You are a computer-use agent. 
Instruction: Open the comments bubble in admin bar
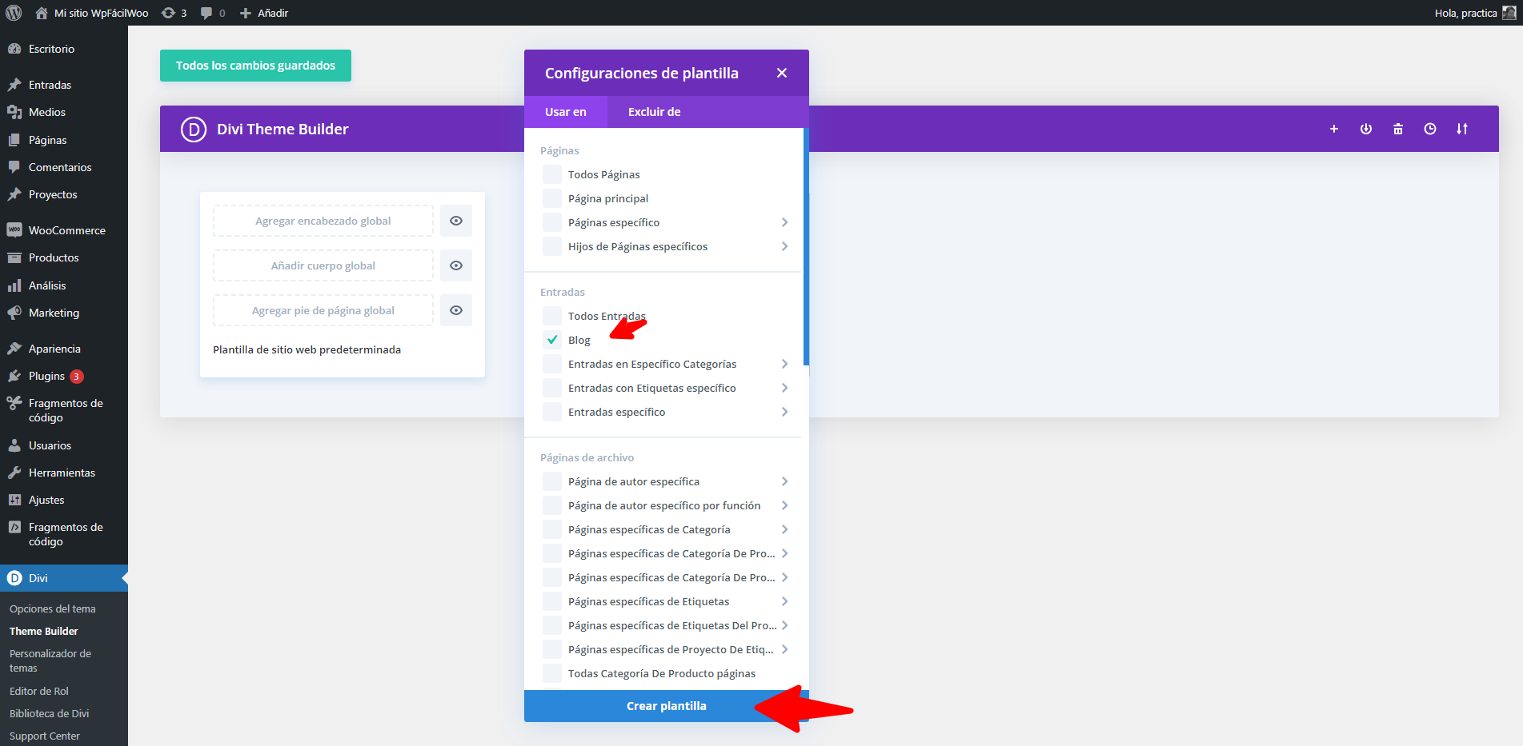(212, 13)
